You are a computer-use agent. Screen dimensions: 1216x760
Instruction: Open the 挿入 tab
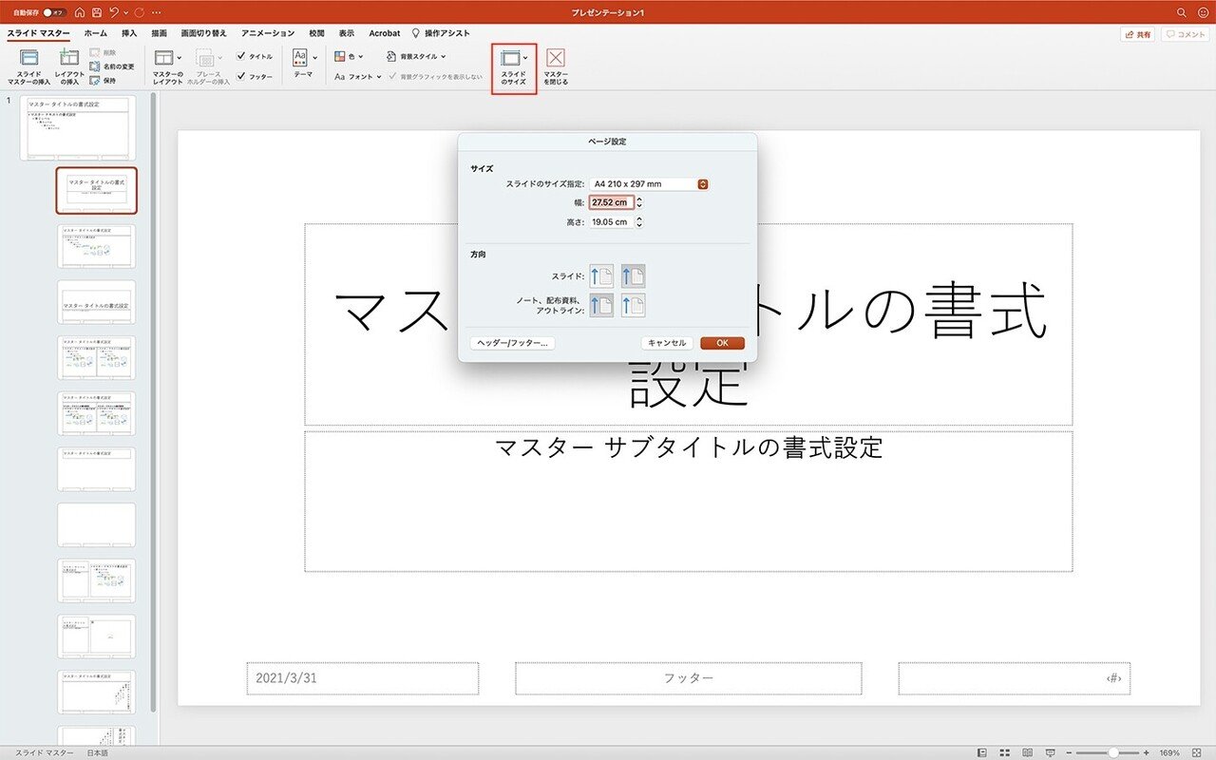tap(130, 33)
